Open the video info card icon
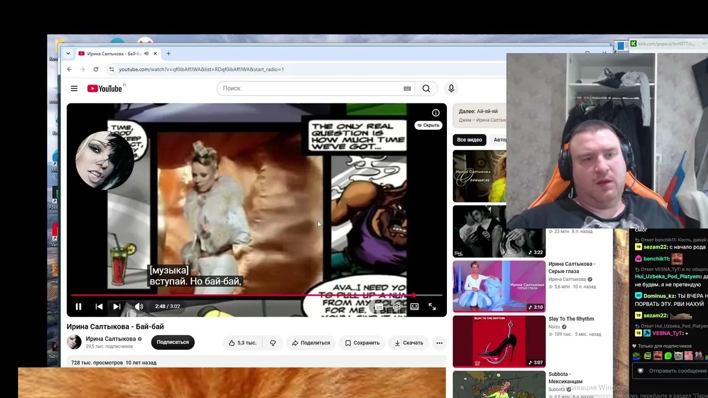 click(x=436, y=113)
